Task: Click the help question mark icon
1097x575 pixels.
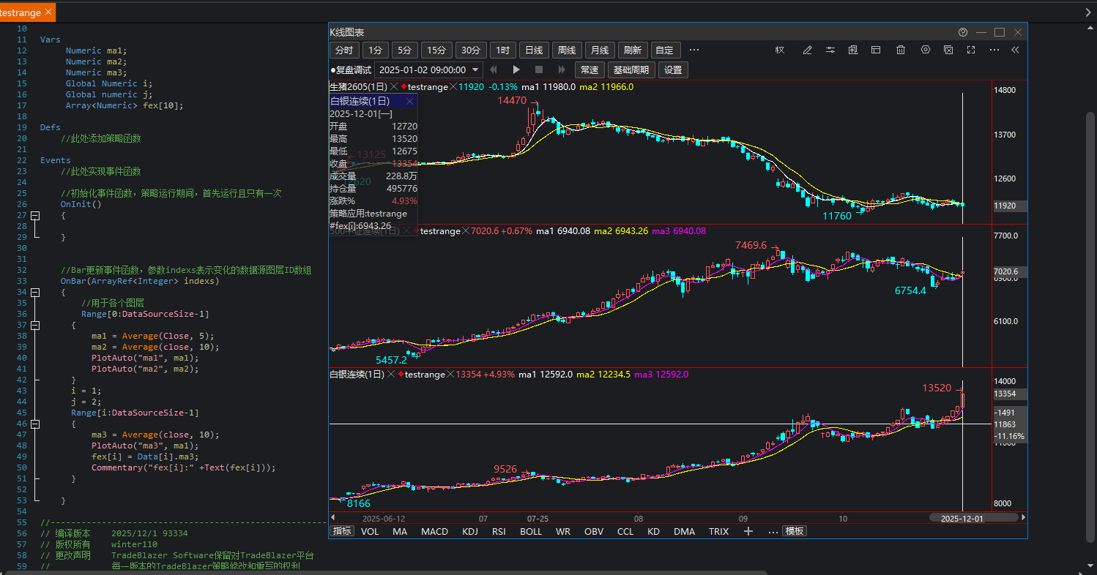Action: tap(963, 32)
